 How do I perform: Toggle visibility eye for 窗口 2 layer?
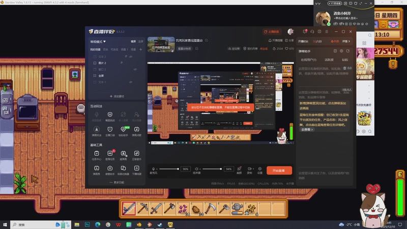click(x=135, y=69)
